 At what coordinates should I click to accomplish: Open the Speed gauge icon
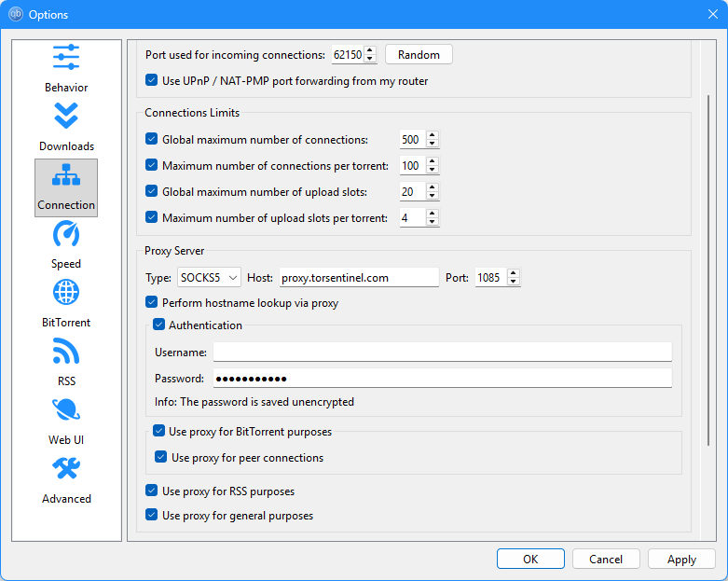(x=66, y=233)
